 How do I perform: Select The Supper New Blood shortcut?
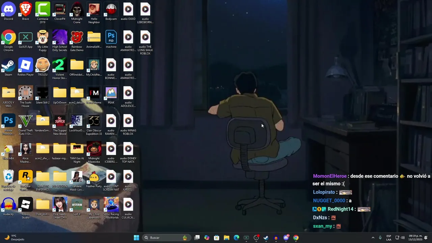(x=60, y=125)
